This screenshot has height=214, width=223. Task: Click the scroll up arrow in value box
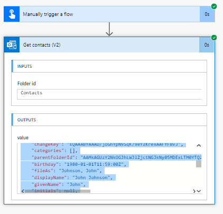coord(199,146)
